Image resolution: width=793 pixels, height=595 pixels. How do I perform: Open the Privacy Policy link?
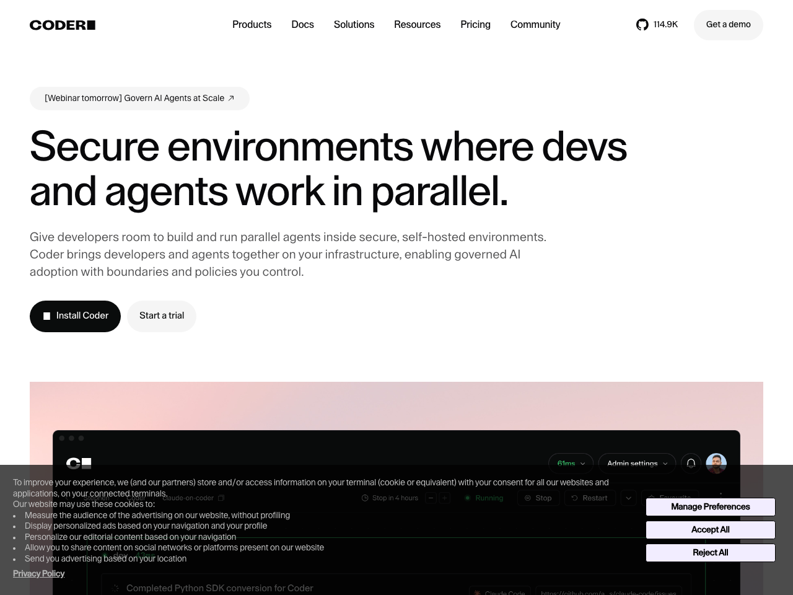point(38,574)
